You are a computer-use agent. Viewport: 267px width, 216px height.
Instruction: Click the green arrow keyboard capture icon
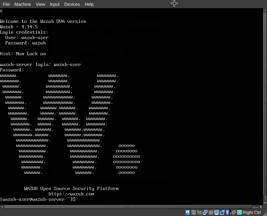tap(240, 212)
